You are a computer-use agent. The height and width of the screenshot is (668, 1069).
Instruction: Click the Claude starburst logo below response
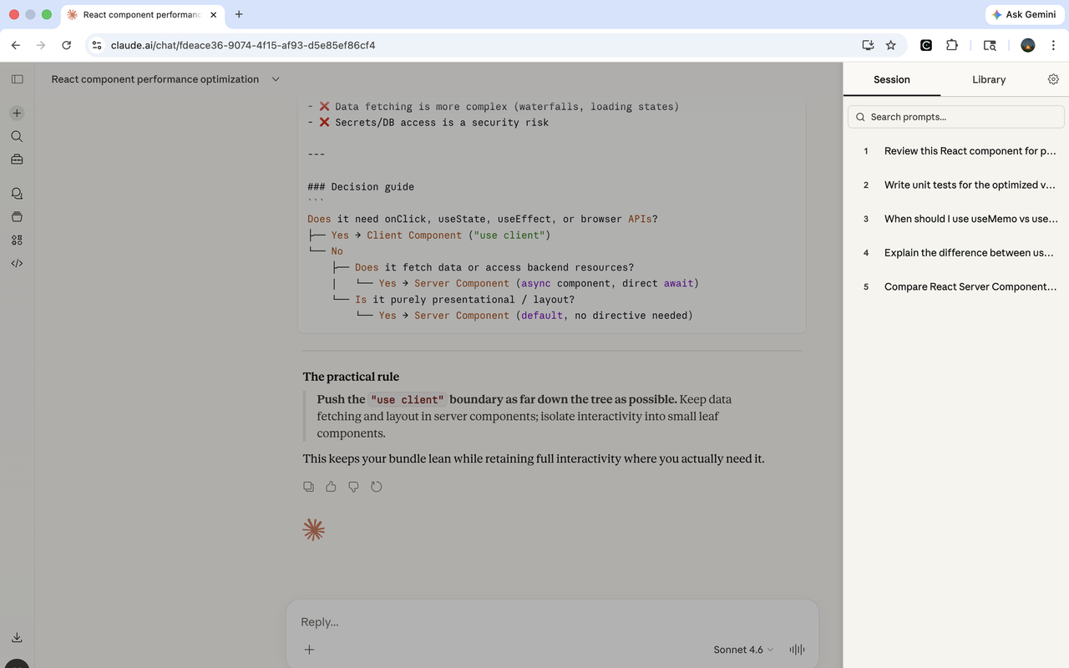(313, 529)
